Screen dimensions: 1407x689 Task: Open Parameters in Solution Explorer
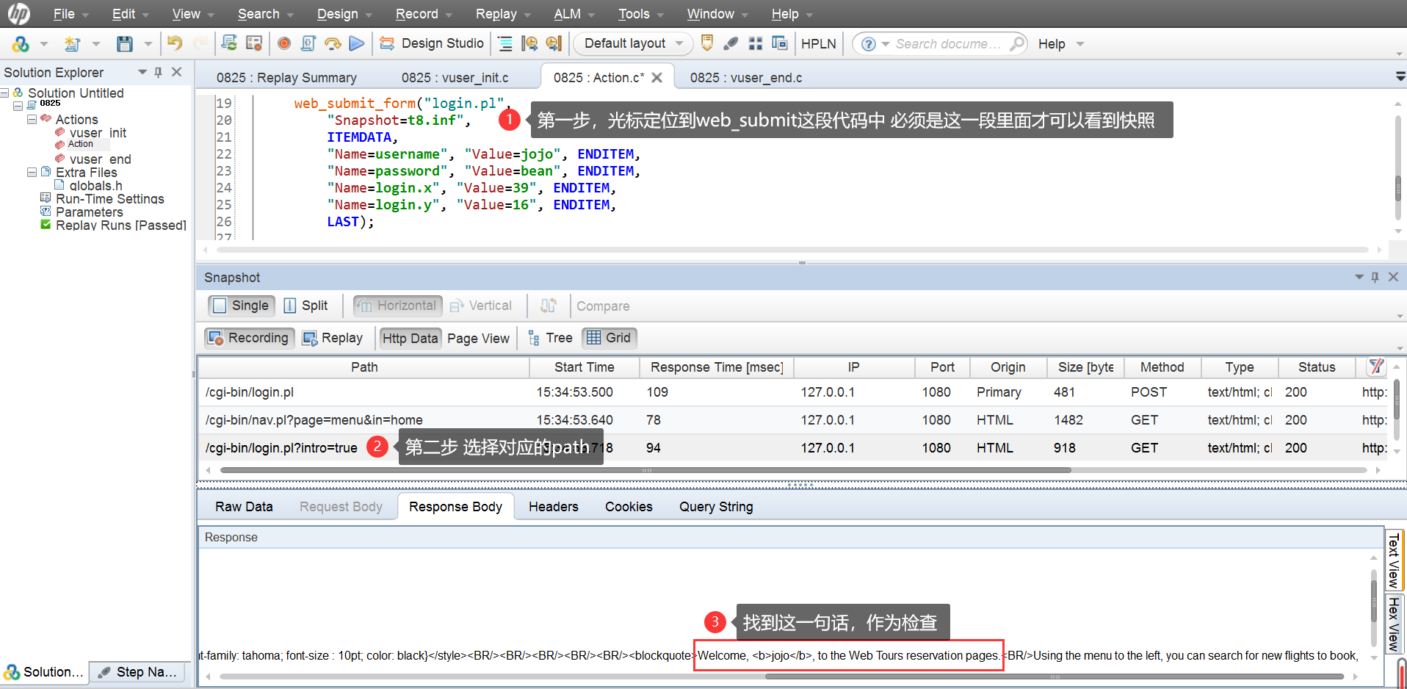89,212
